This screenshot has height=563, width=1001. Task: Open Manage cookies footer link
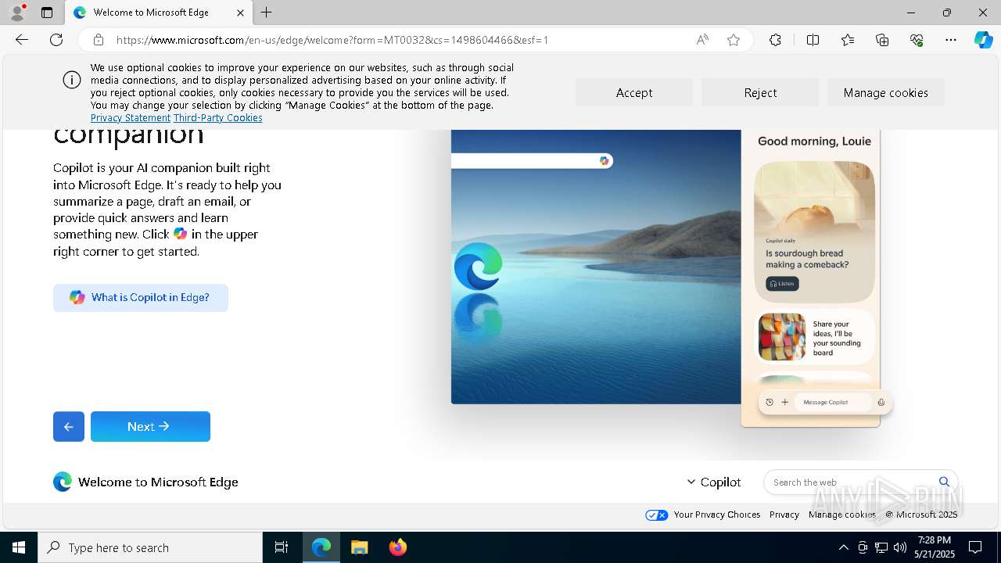[x=842, y=515]
